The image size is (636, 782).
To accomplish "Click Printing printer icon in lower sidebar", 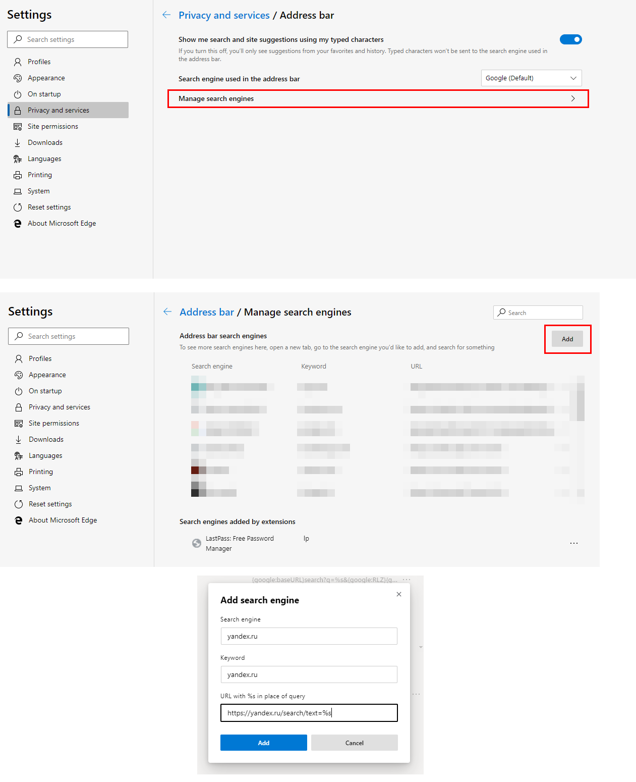I will click(x=19, y=472).
